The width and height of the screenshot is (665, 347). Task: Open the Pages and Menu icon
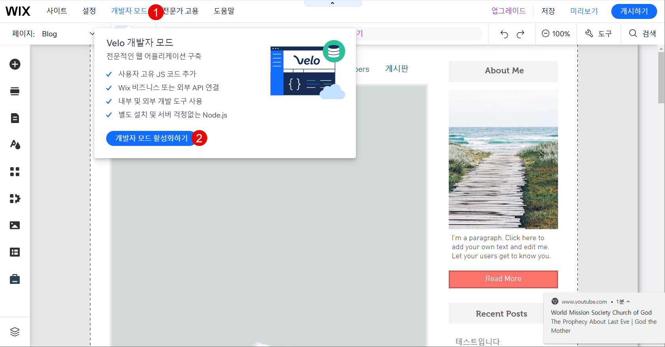tap(15, 118)
